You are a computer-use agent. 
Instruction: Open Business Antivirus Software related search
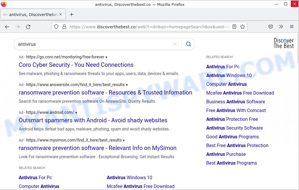pos(236,102)
